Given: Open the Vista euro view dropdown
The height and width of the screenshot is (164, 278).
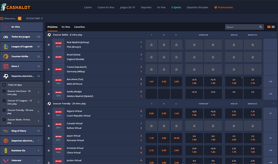Looking at the screenshot, I should [x=20, y=18].
